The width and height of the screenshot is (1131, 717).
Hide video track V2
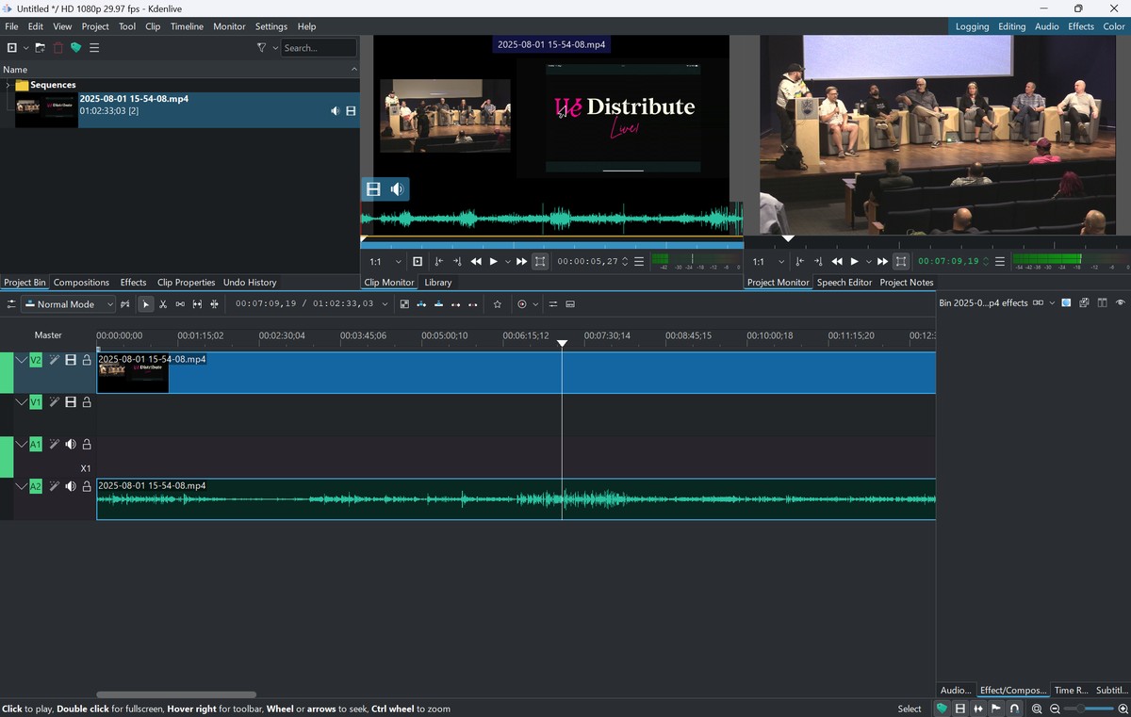click(71, 360)
